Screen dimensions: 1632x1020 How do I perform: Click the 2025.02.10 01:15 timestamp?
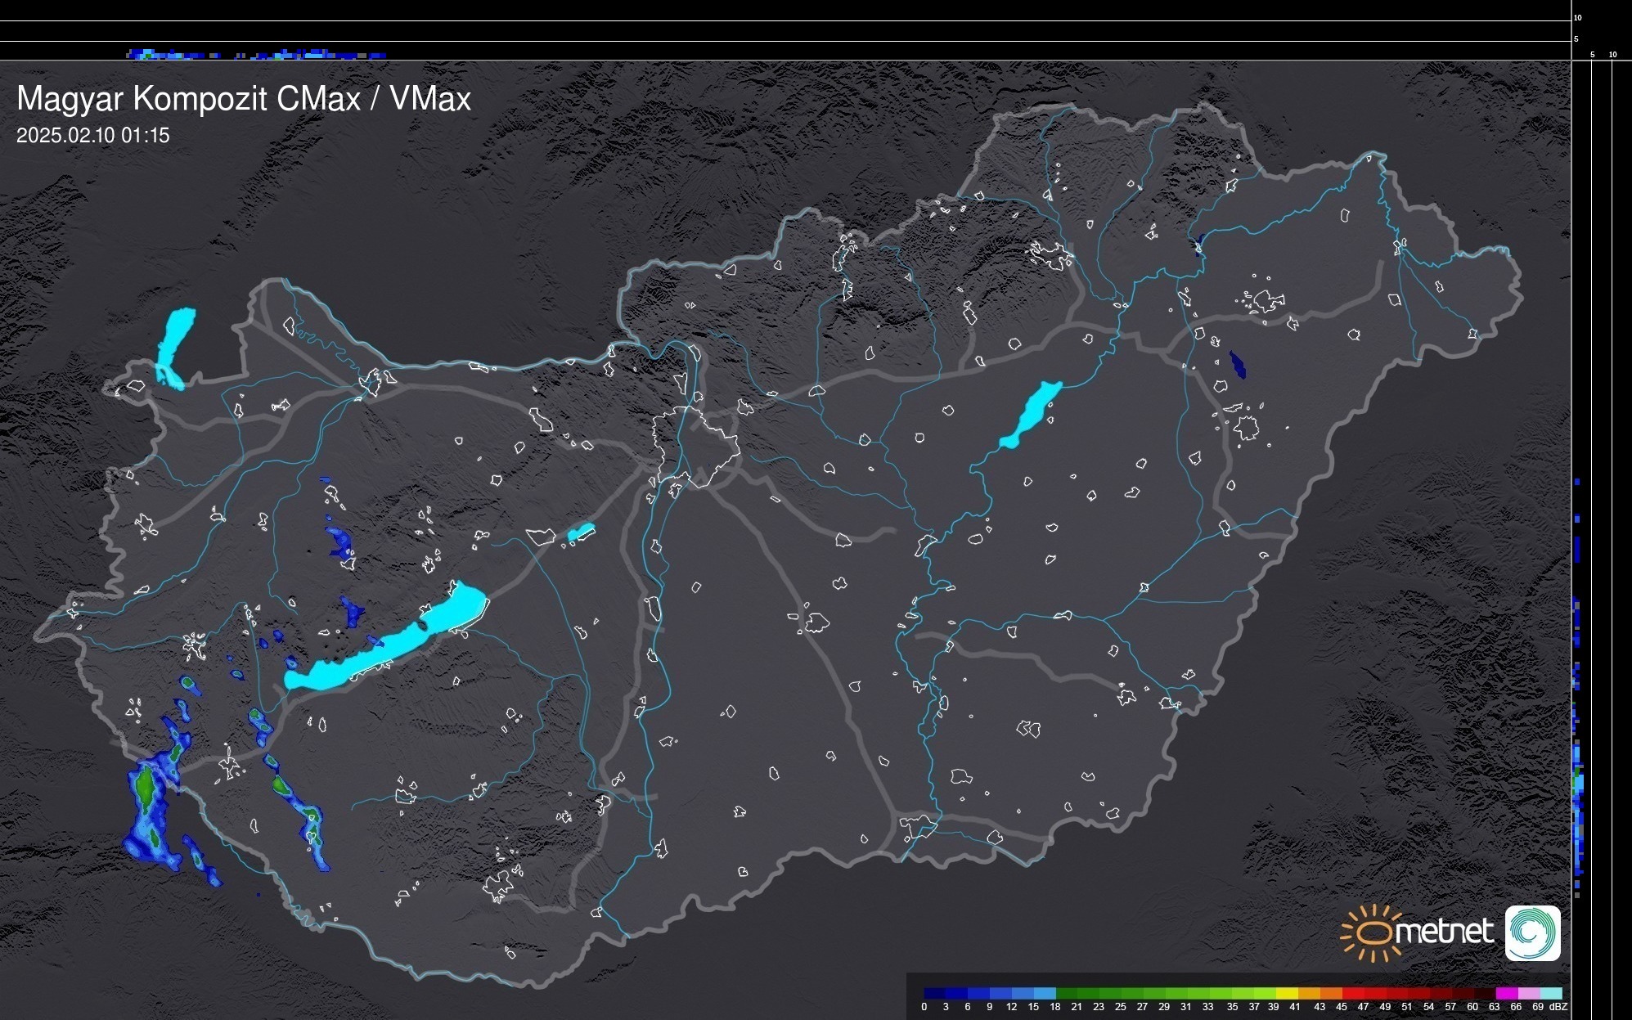(x=93, y=136)
